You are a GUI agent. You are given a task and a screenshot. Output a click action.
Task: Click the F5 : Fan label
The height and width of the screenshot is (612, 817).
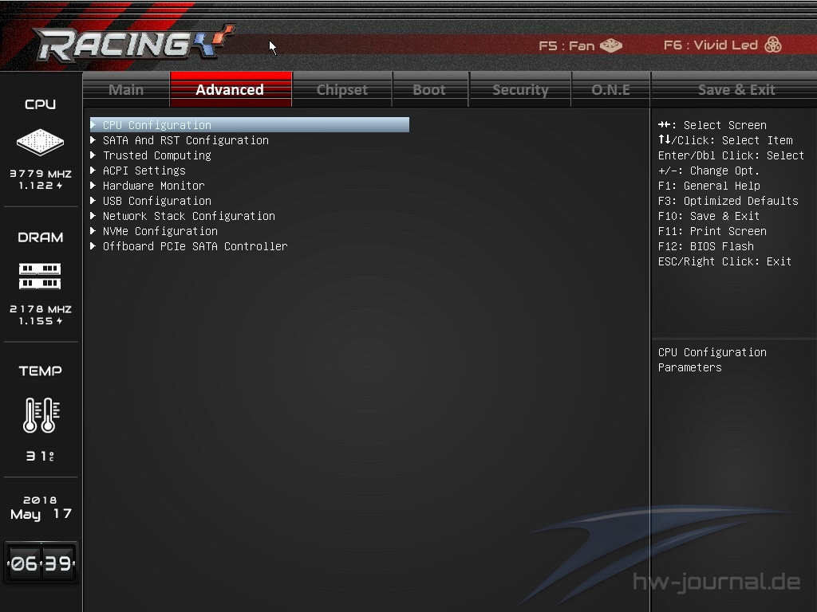(566, 45)
